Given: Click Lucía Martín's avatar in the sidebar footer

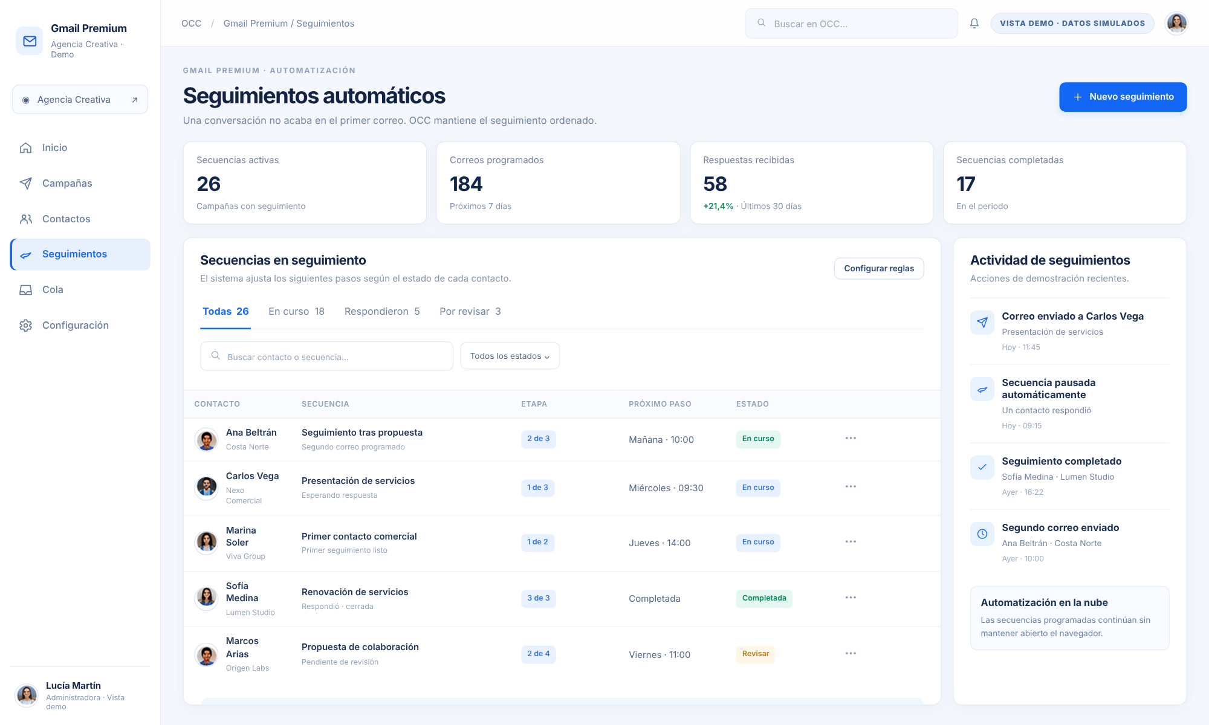Looking at the screenshot, I should pos(27,695).
